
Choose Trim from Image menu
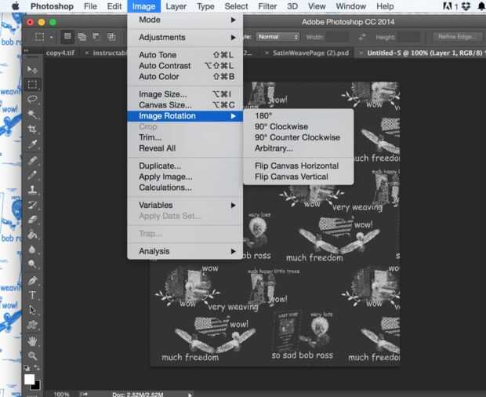(x=185, y=137)
